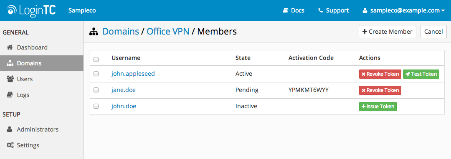Click the Users group icon
This screenshot has width=451, height=159.
point(10,79)
